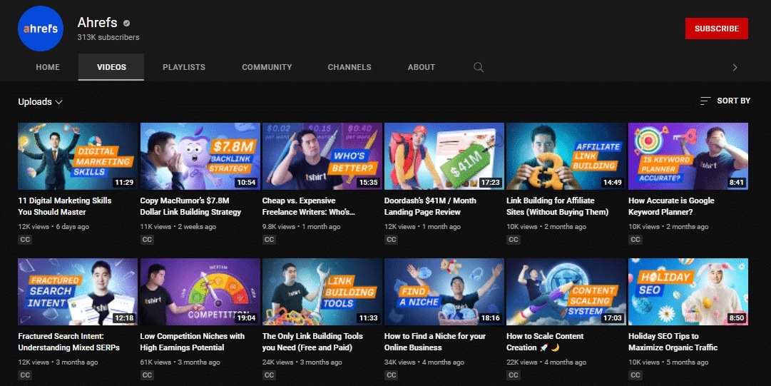Click the Who's Better? thumbnail
Screen dimensions: 771x386
tap(322, 156)
